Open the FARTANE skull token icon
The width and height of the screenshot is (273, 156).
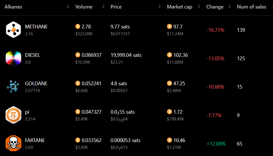[13, 143]
